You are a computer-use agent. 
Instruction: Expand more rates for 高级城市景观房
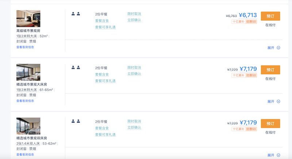(273, 48)
